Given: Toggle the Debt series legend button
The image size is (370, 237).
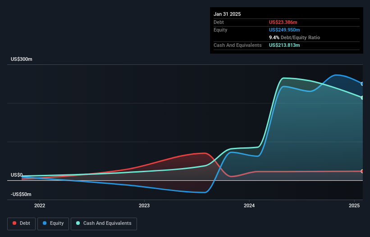Looking at the screenshot, I should [22, 223].
